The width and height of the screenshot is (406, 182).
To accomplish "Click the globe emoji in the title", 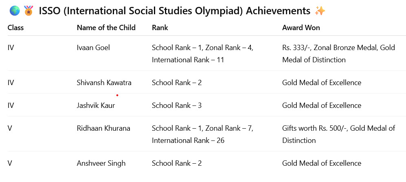I will tap(14, 11).
